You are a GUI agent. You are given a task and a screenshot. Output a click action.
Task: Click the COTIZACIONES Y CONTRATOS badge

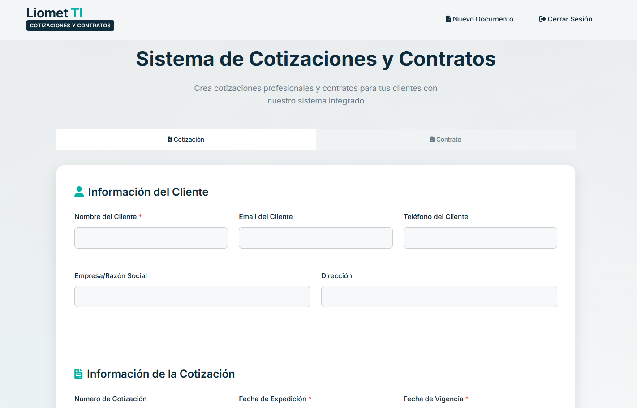tap(70, 26)
